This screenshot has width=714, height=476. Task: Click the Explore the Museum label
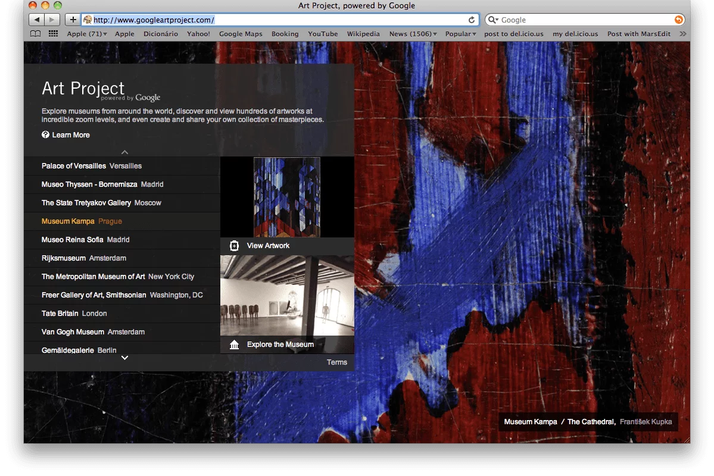(x=280, y=345)
